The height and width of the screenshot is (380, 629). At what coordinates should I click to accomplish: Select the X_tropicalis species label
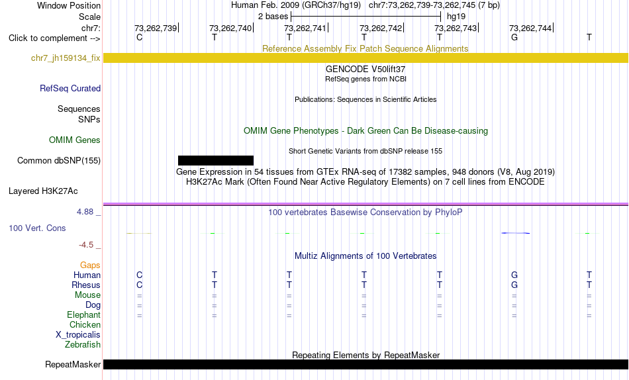pyautogui.click(x=78, y=335)
